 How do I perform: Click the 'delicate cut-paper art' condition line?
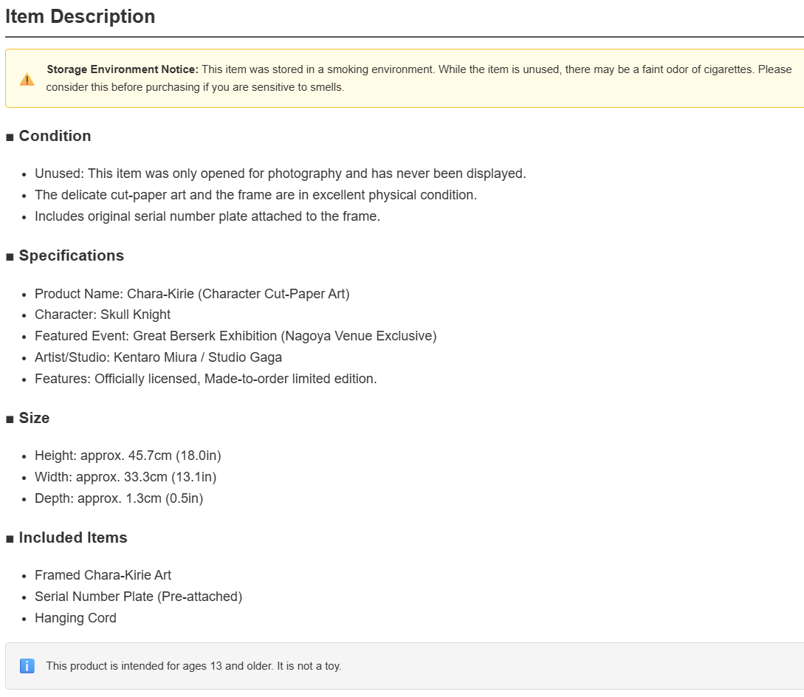(x=256, y=195)
